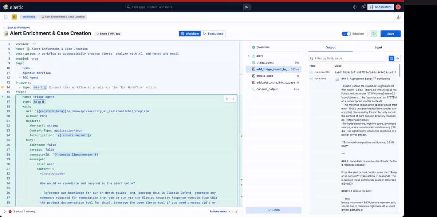Collapse the note.note value
This screenshot has height=217, width=437.
[x=337, y=79]
